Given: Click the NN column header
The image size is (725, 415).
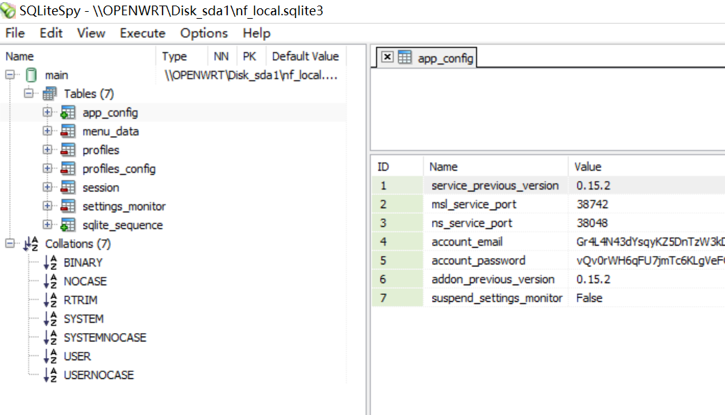Looking at the screenshot, I should (x=222, y=56).
